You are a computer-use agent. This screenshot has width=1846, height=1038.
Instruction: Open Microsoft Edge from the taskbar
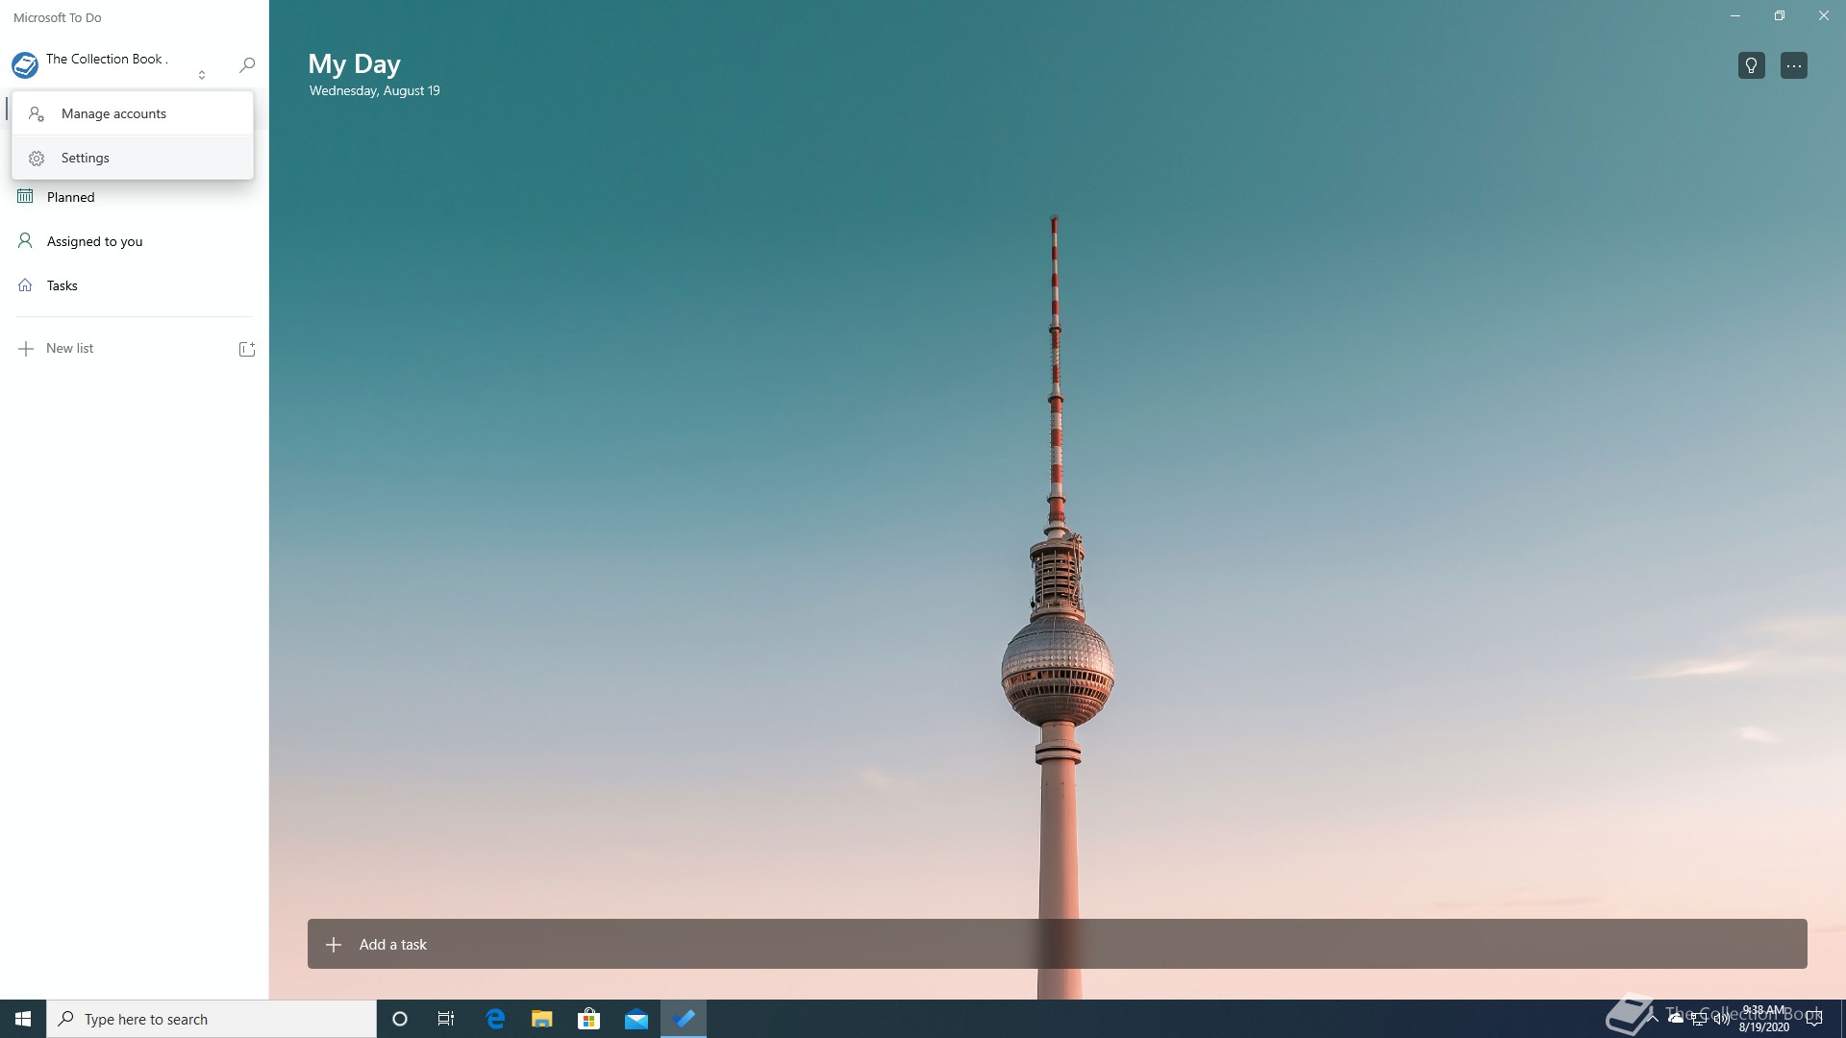495,1019
